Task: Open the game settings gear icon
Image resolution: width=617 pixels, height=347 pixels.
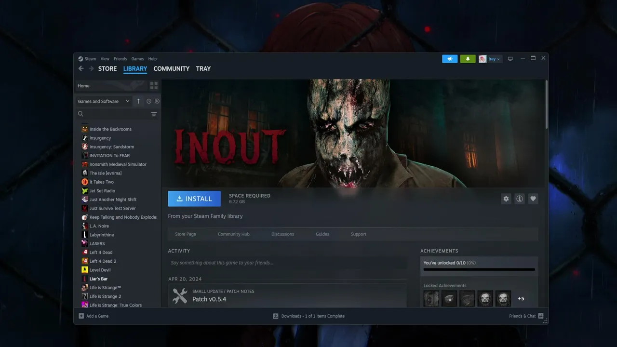Action: 506,199
